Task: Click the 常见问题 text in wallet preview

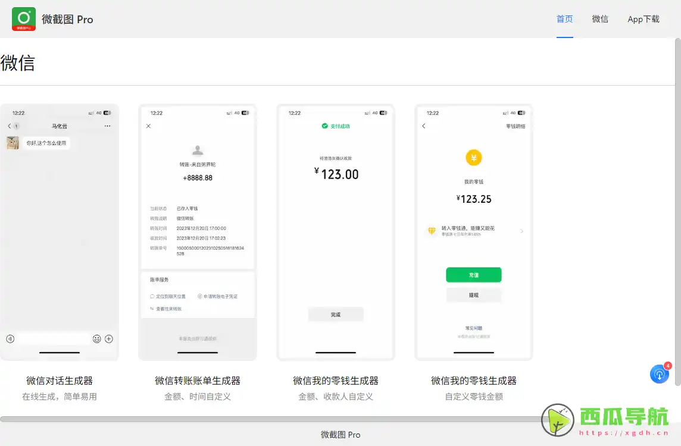Action: (x=474, y=328)
